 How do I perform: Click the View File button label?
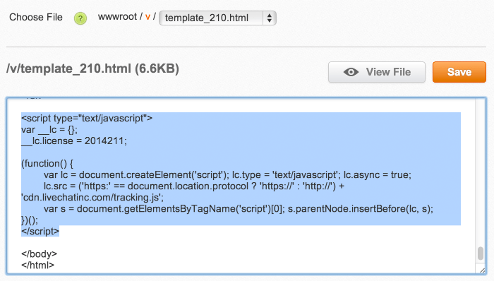point(388,72)
